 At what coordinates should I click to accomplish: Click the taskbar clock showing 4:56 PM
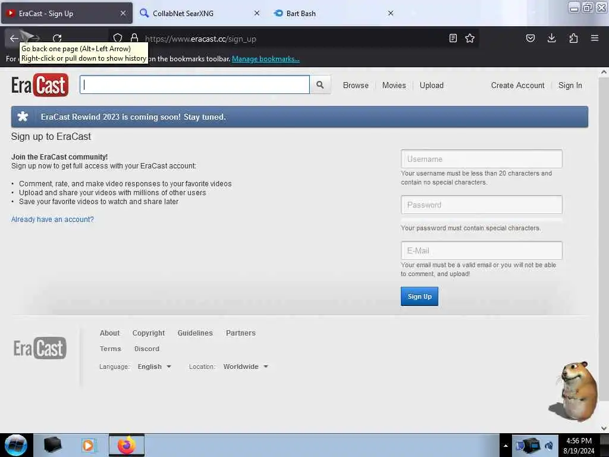579,446
